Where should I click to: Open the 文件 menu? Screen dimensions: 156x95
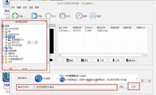click(x=13, y=8)
